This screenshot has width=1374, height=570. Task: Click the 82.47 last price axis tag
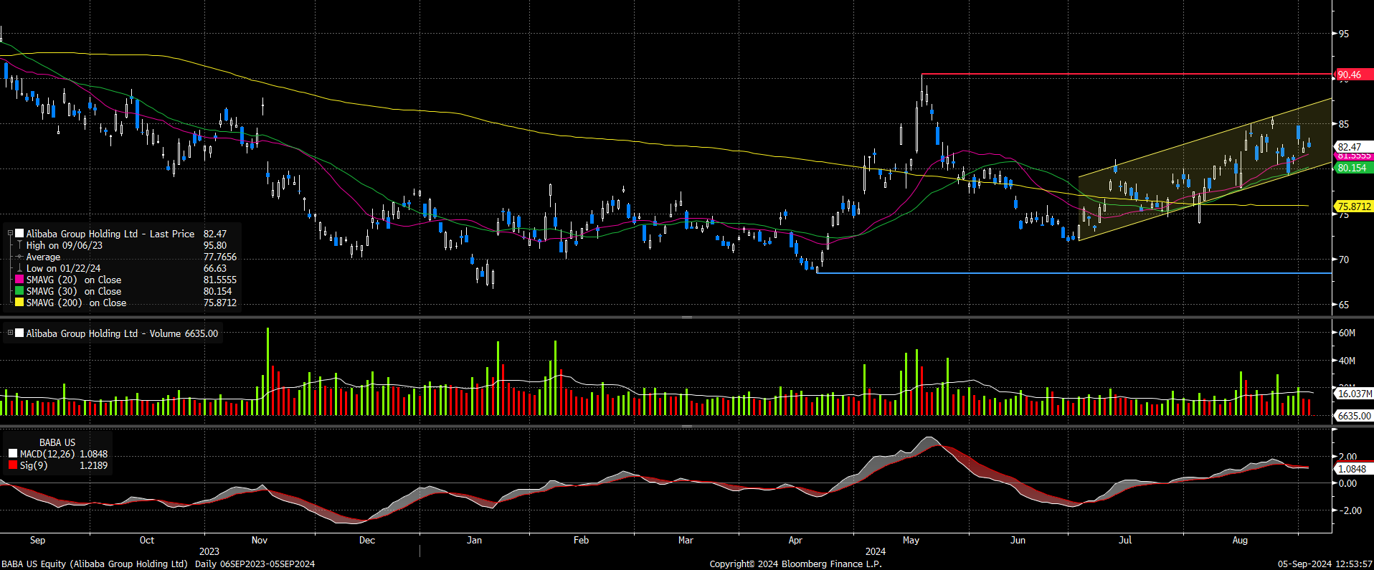pos(1353,147)
